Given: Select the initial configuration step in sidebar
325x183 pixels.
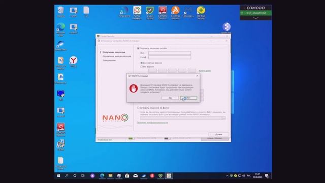Looking at the screenshot, I should click(117, 56).
